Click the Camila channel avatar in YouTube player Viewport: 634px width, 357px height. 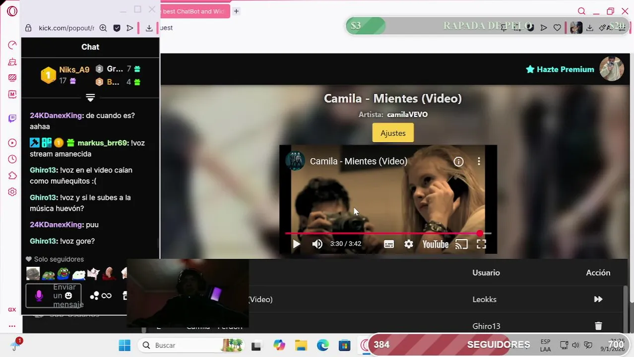(x=295, y=161)
